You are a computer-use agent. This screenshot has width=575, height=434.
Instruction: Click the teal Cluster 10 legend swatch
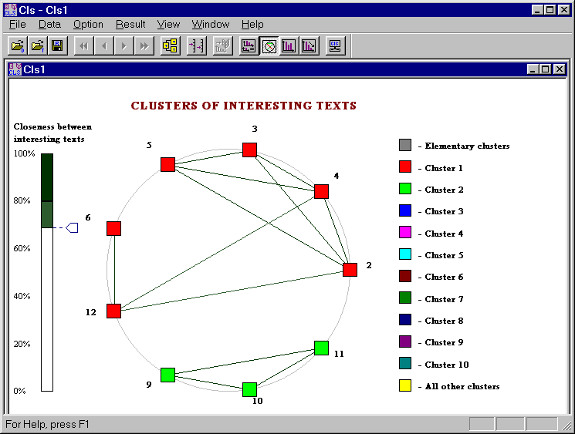[405, 363]
